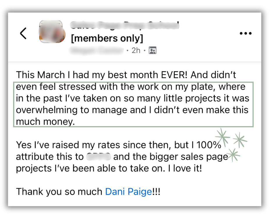
Task: Click the largest green sparkle star decoration
Action: 222,137
